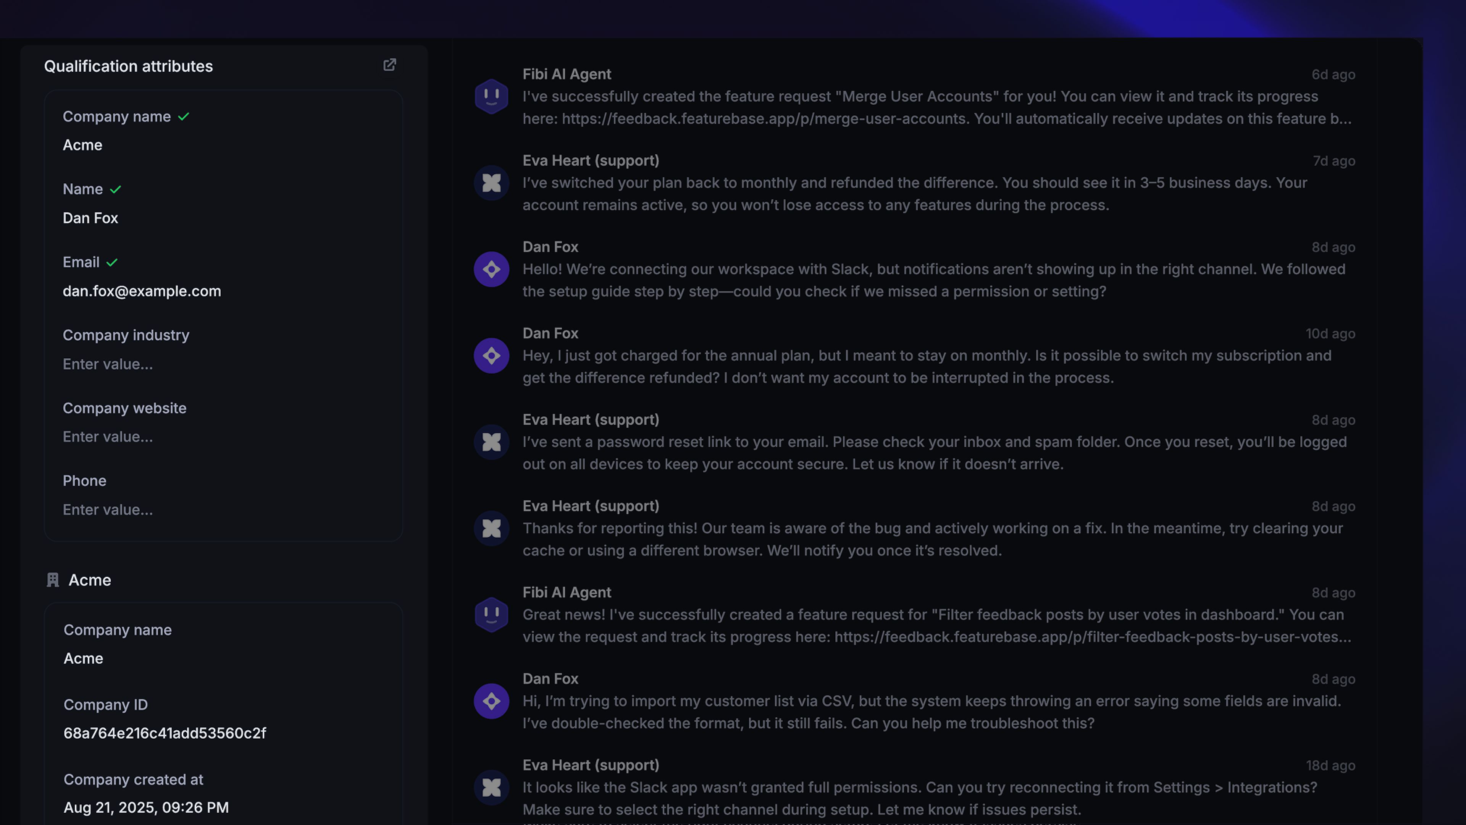The width and height of the screenshot is (1466, 825).
Task: Click green checkmark next to Company name
Action: [183, 117]
